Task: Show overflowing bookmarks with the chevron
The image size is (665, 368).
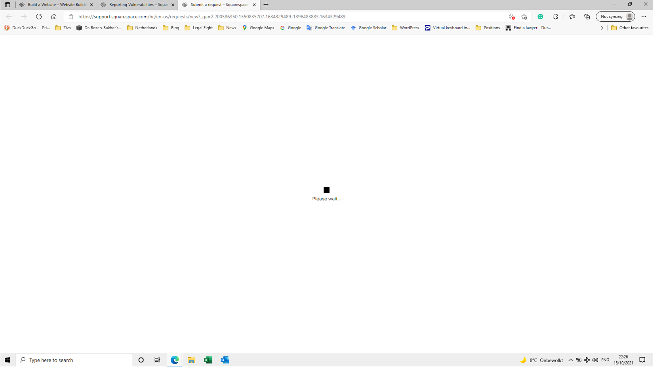Action: 602,28
